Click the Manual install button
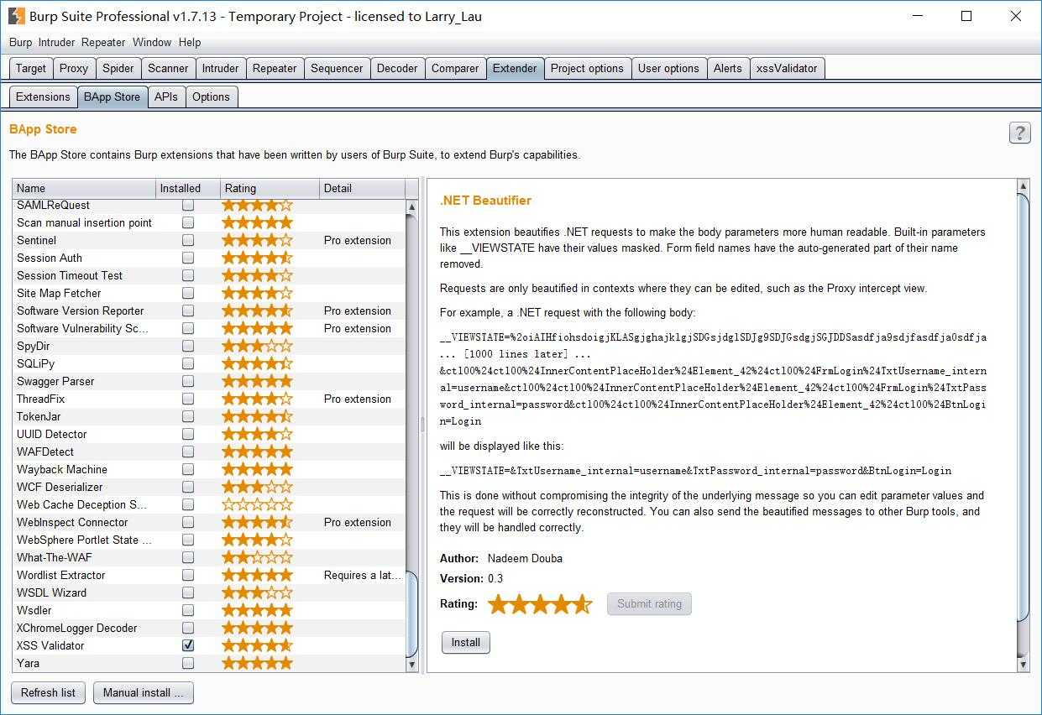This screenshot has height=715, width=1042. tap(143, 692)
